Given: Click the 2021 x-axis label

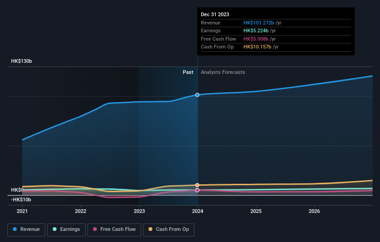Looking at the screenshot, I should click(x=22, y=212).
